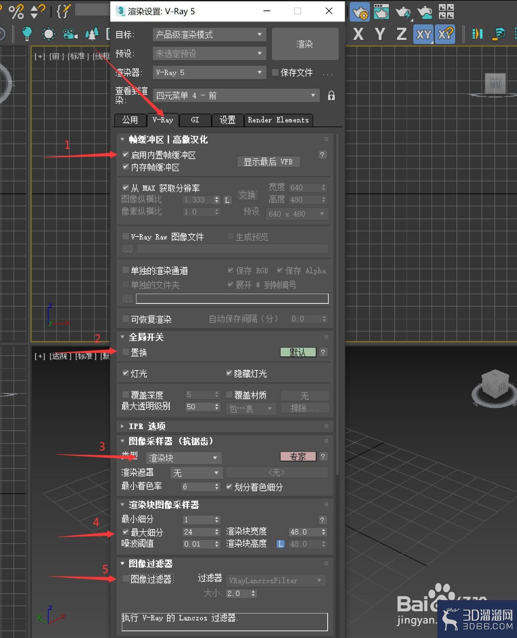
Task: Toggle Spinner Snap tool
Action: coord(37,11)
